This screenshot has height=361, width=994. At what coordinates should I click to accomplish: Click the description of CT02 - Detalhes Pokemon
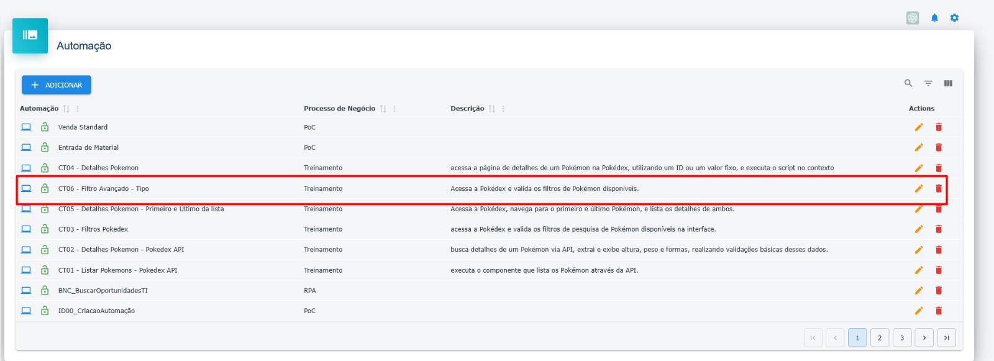click(x=639, y=250)
